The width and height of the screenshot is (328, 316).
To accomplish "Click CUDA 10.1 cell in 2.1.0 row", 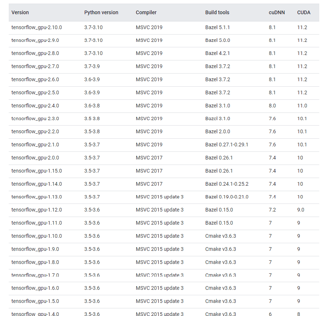I will tap(302, 145).
